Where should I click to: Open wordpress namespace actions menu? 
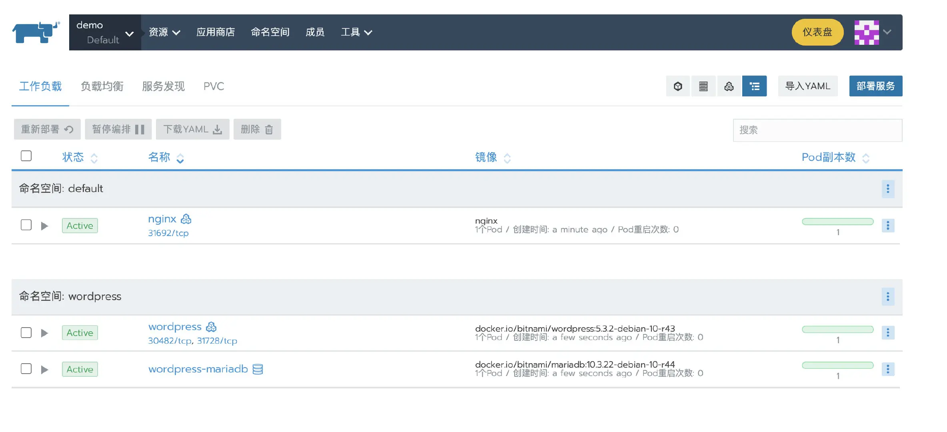click(887, 296)
